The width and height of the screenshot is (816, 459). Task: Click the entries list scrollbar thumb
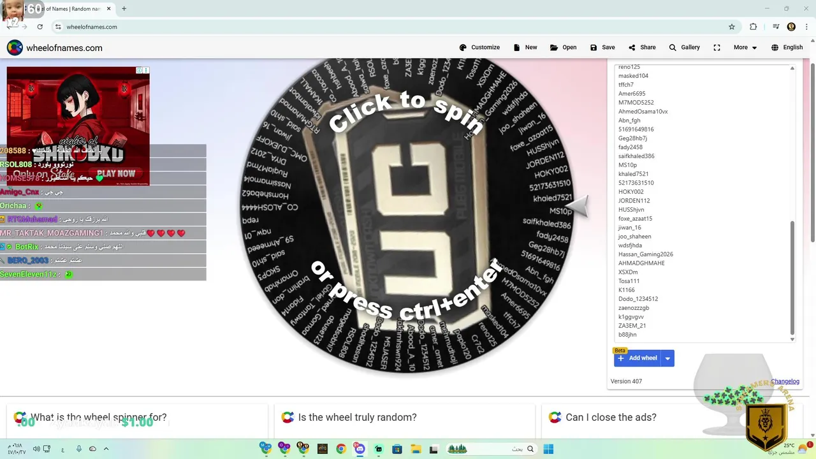(792, 277)
